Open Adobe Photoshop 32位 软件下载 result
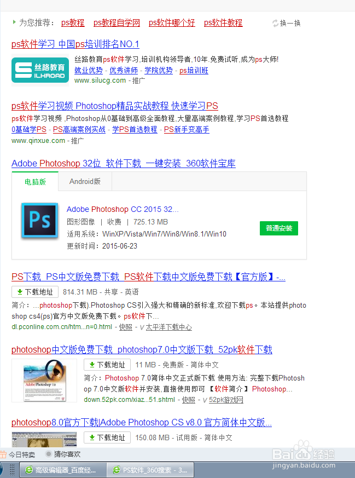Image resolution: width=355 pixels, height=478 pixels. click(123, 163)
